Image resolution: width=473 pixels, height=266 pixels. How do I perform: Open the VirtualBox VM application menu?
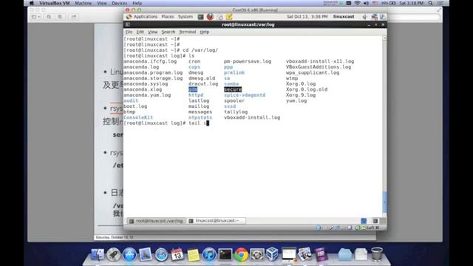(x=54, y=3)
